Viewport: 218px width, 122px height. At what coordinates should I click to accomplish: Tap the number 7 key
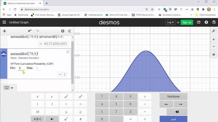click(x=102, y=96)
